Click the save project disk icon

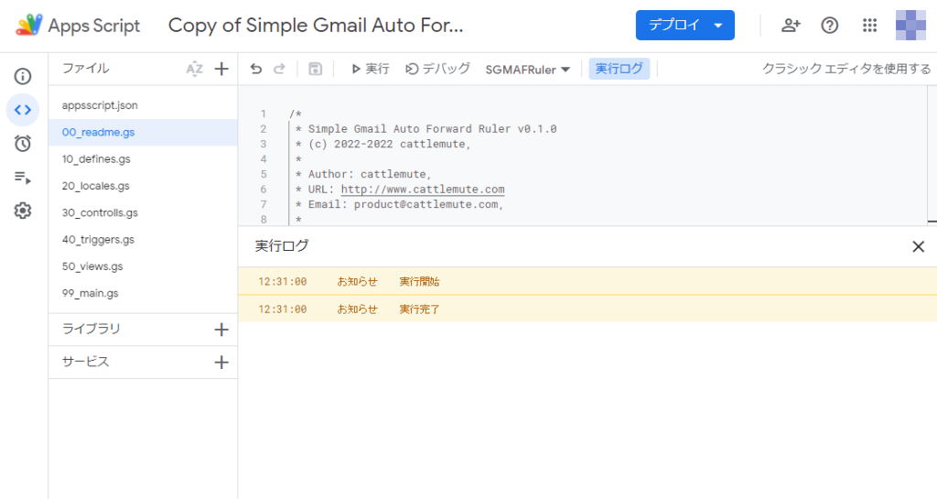[x=316, y=70]
